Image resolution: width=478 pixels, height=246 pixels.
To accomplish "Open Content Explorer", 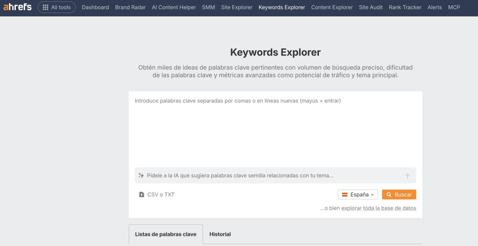I will pyautogui.click(x=332, y=7).
